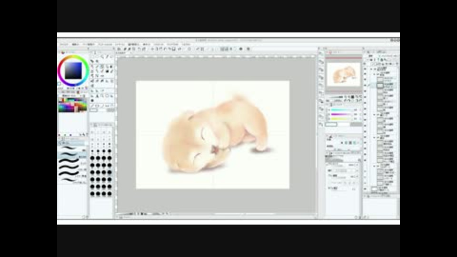The width and height of the screenshot is (457, 257).
Task: Select the highlighted layer thumbnail in layer list
Action: pyautogui.click(x=380, y=86)
